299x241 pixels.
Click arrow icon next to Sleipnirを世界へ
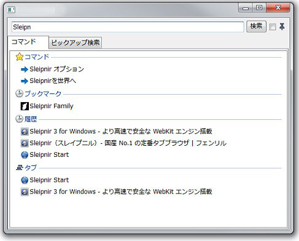click(x=25, y=81)
